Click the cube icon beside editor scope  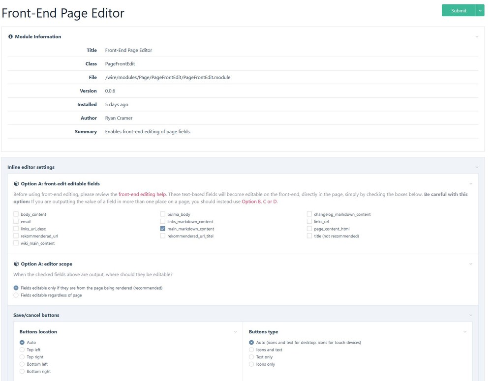click(17, 264)
